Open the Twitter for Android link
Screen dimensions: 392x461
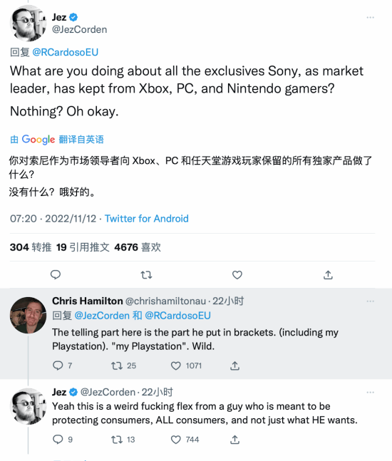click(x=146, y=219)
